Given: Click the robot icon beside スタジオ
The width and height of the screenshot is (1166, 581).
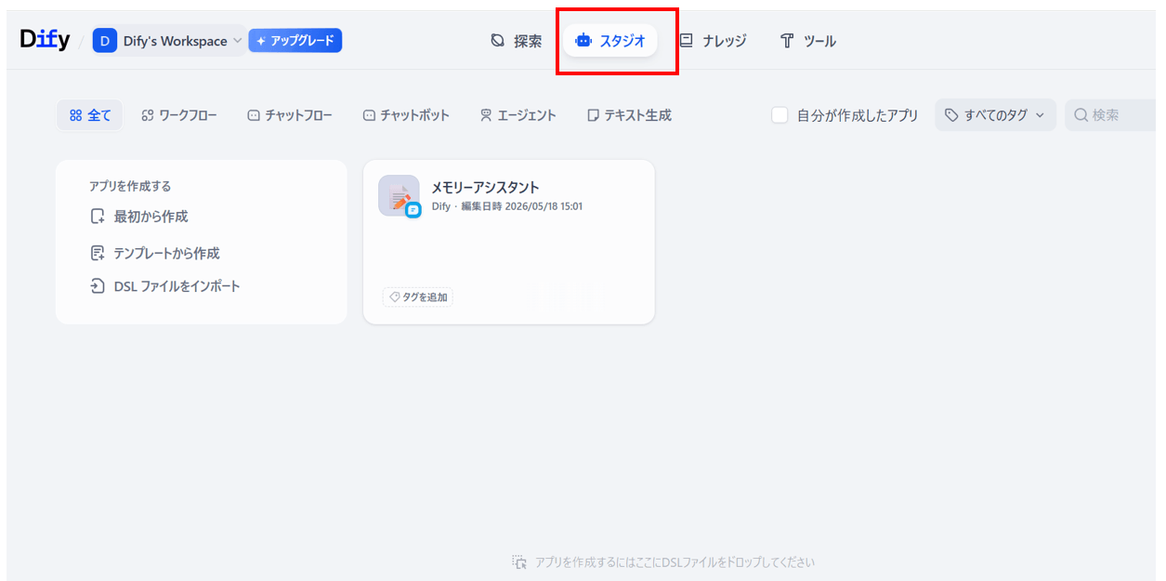Looking at the screenshot, I should (x=583, y=41).
